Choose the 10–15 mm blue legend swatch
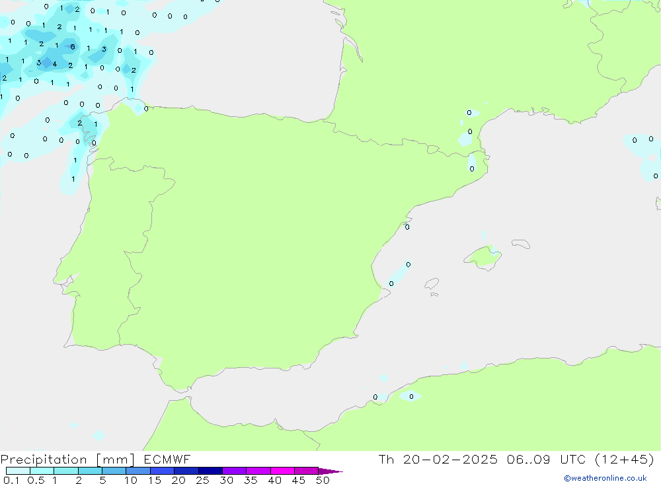The image size is (661, 484). 138,471
